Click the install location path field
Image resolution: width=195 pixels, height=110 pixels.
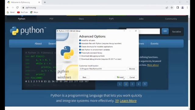click(x=103, y=69)
